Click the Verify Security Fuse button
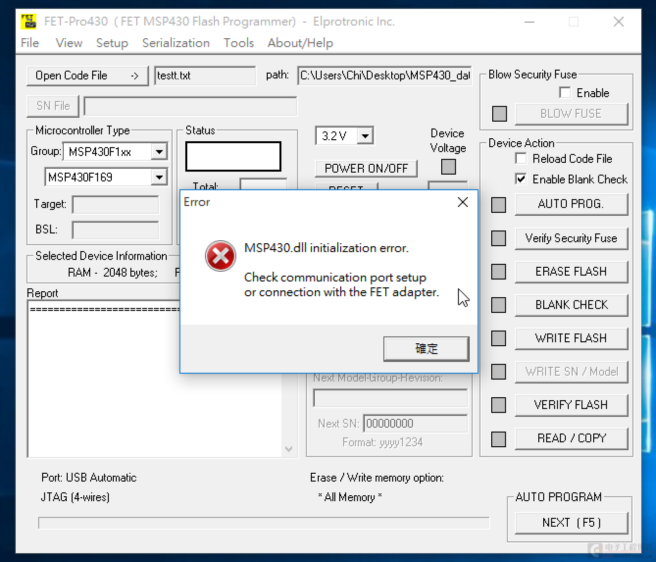This screenshot has width=656, height=562. pyautogui.click(x=571, y=238)
